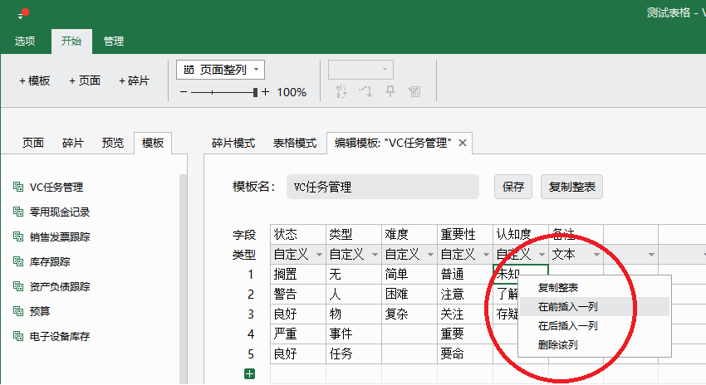Switch to the 表格模式 tab
This screenshot has height=385, width=706.
295,143
